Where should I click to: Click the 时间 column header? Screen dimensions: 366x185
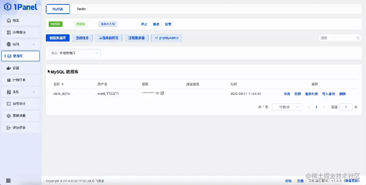[x=234, y=84]
